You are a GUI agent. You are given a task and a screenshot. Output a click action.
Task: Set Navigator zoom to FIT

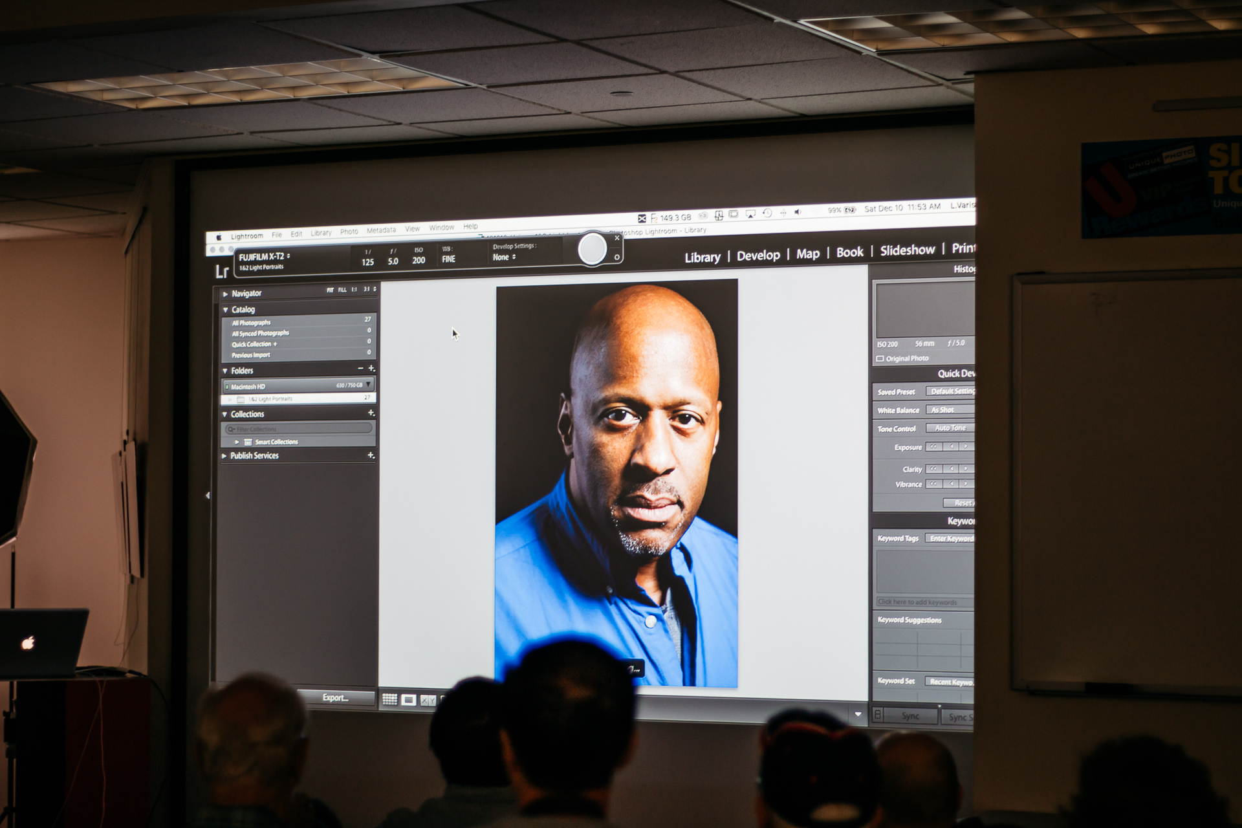tap(330, 290)
